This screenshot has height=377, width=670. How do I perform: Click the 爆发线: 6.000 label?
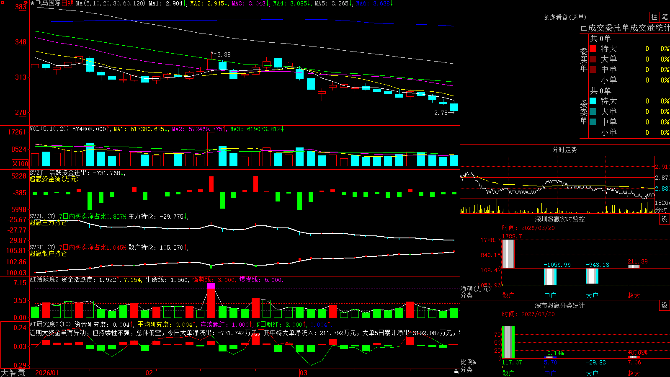261,280
